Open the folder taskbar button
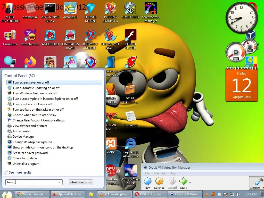This screenshot has width=264, height=198. pos(91,194)
